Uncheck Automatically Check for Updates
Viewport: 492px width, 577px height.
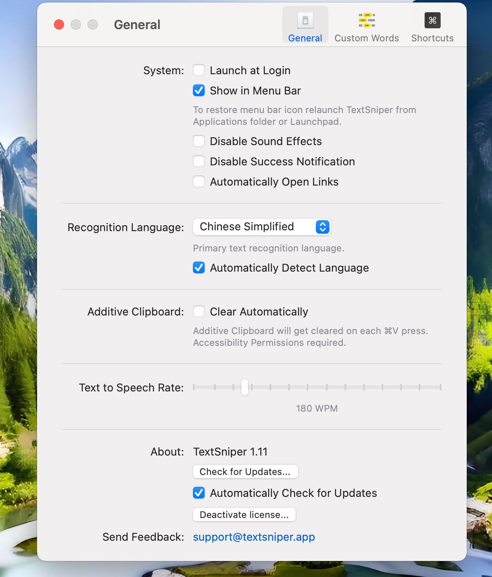point(199,493)
